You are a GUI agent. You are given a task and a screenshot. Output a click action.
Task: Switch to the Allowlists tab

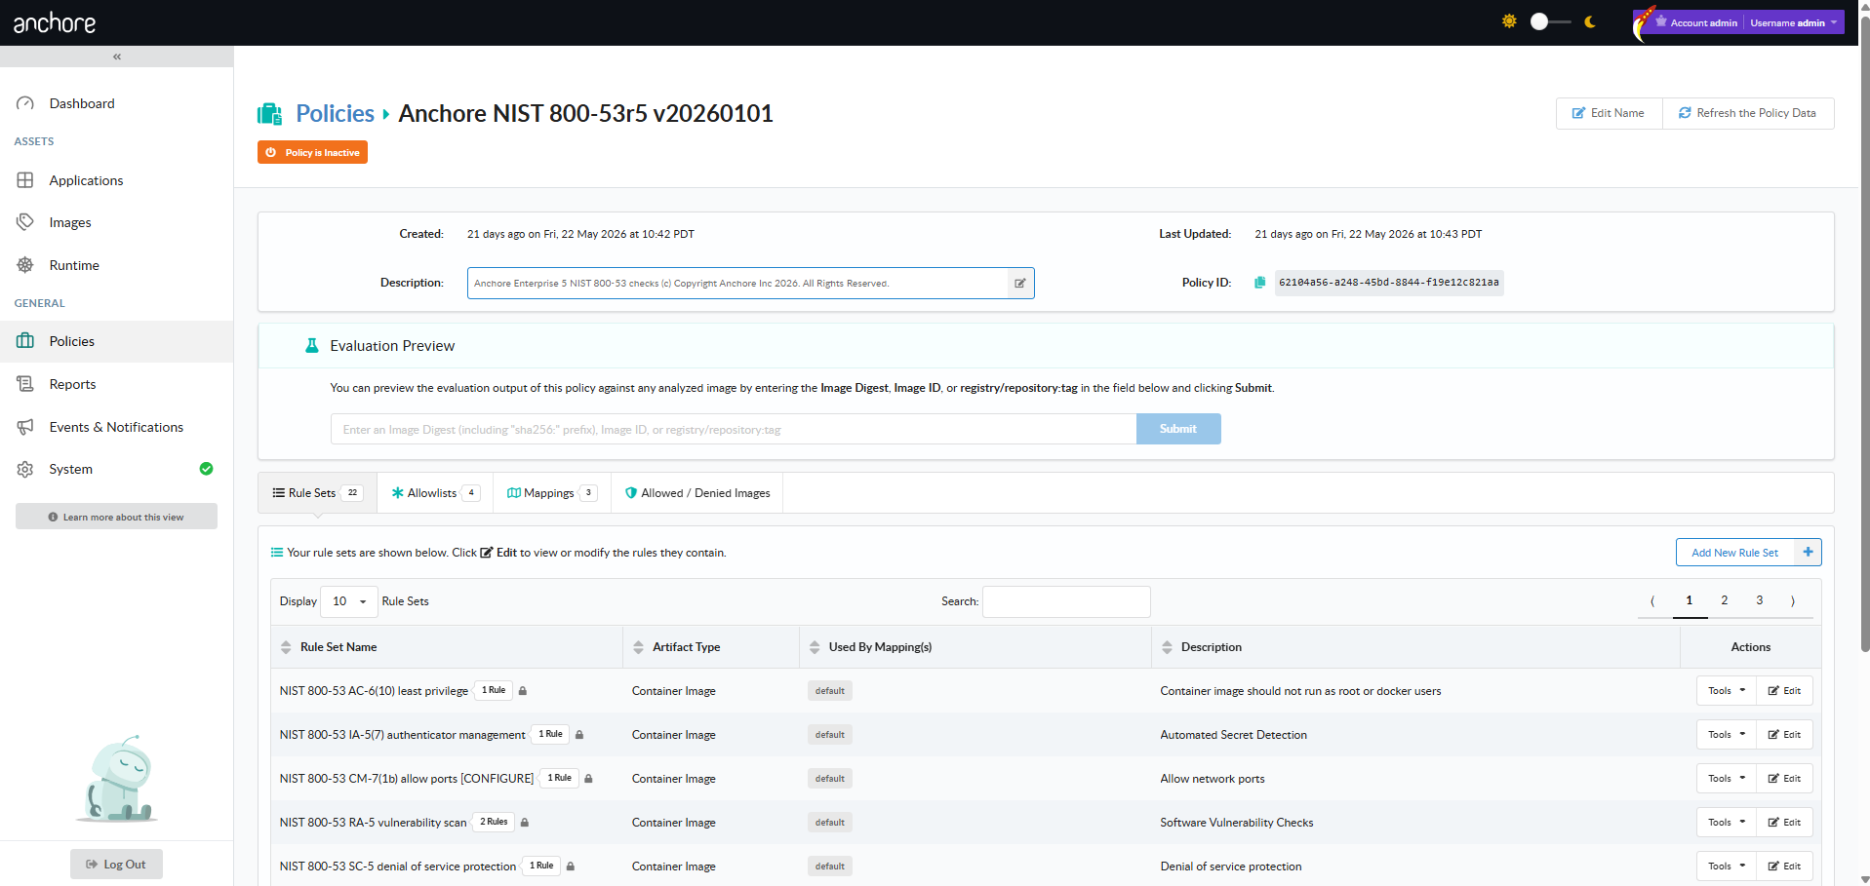[435, 493]
